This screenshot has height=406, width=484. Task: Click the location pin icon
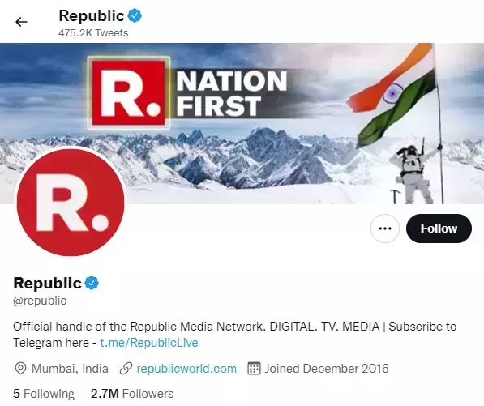[x=20, y=369]
